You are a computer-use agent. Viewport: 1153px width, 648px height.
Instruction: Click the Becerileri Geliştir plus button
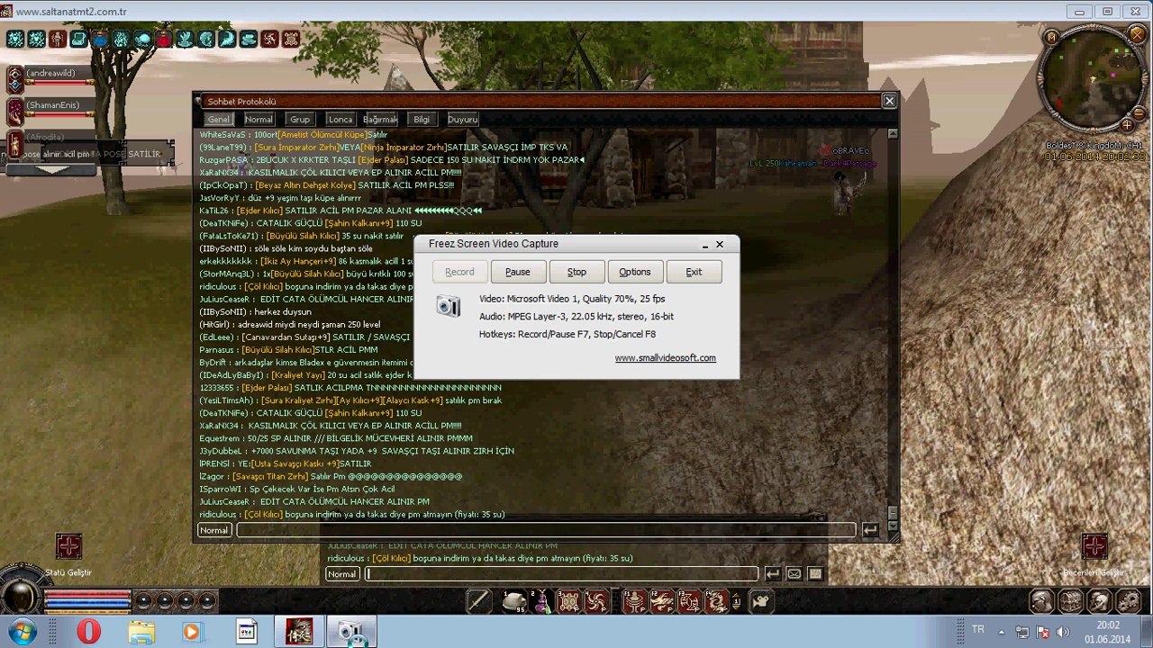click(x=1094, y=545)
